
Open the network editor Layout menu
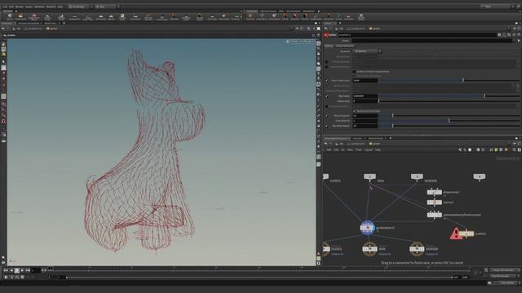coord(368,150)
